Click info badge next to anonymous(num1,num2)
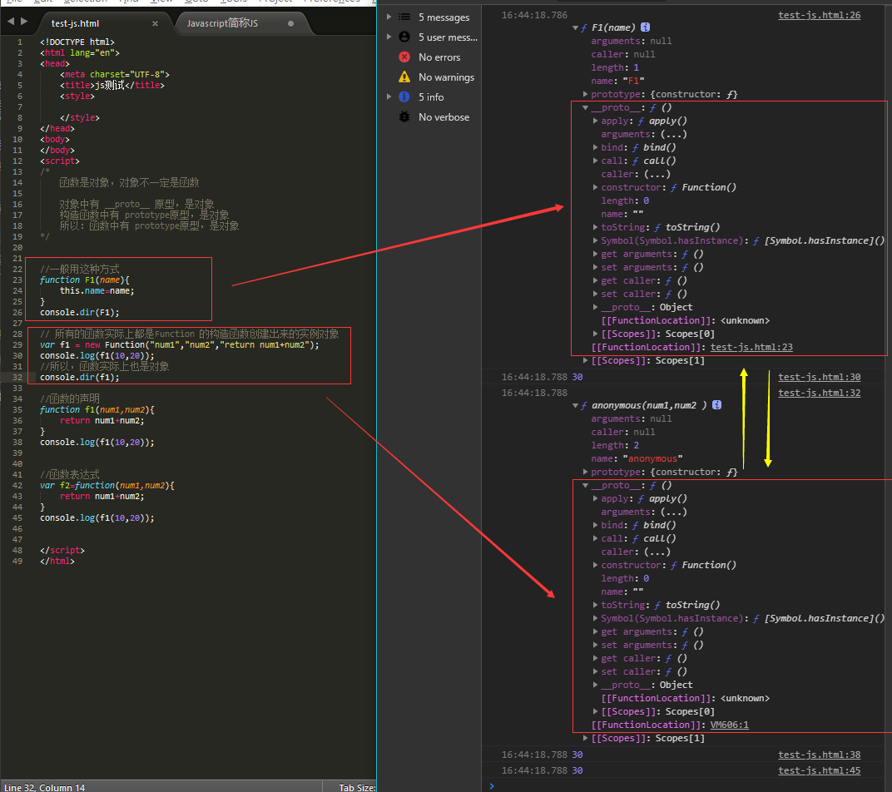Viewport: 892px width, 792px height. (x=716, y=405)
